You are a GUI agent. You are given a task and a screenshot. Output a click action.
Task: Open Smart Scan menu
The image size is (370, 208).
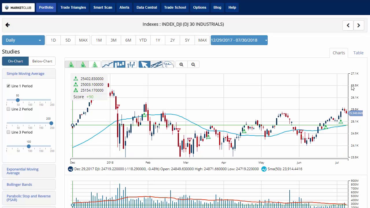point(103,8)
